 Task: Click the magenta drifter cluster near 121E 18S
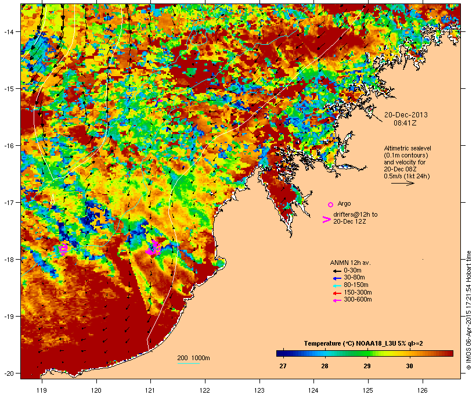coord(153,248)
